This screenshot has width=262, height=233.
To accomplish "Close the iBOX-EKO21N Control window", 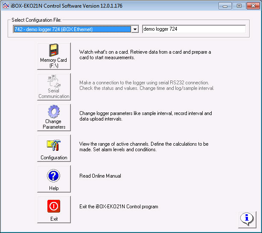I will (x=253, y=6).
